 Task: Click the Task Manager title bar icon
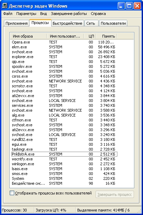pyautogui.click(x=5, y=6)
